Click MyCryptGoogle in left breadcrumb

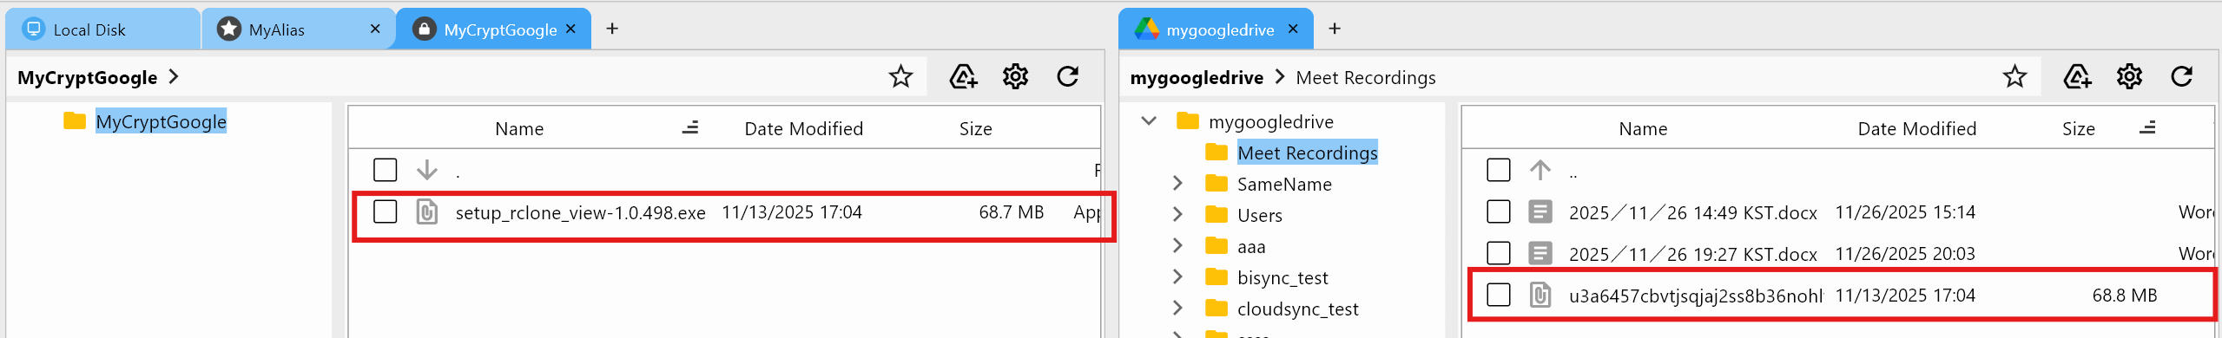pos(87,78)
